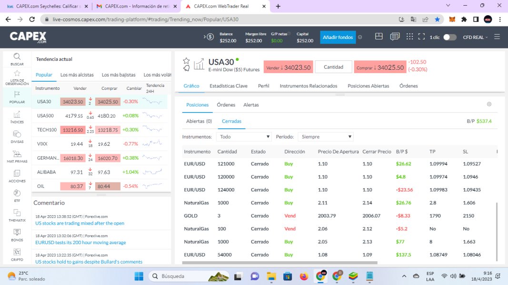Open the chat messages icon in header
The height and width of the screenshot is (285, 508).
(x=394, y=37)
